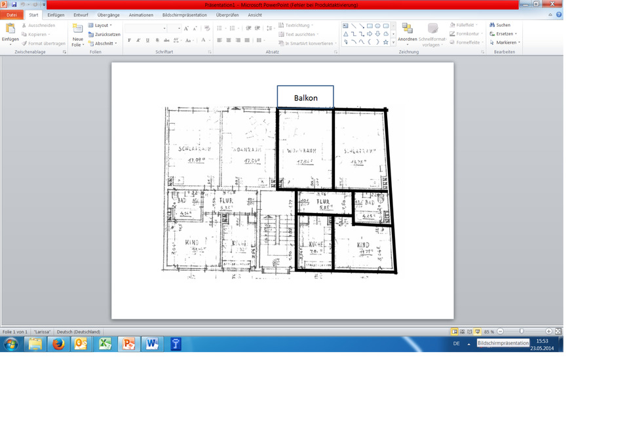Switch to Normal view in the status bar

coord(454,332)
